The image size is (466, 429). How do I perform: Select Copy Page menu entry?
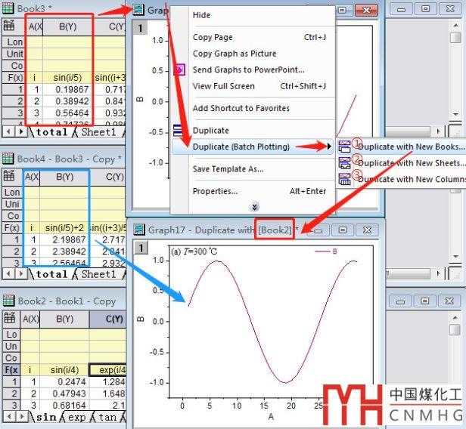coord(213,37)
